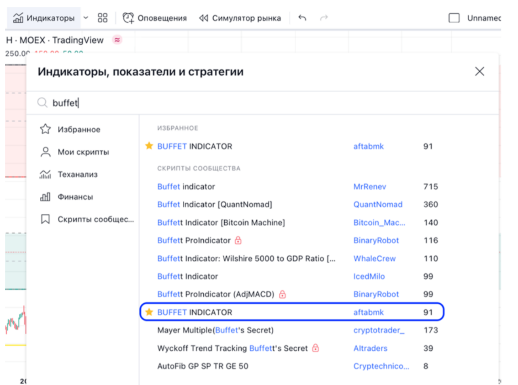Screen dimensions: 518x385
Task: Toggle star on highlighted BUFFET INDICATOR community row
Action: click(x=149, y=312)
